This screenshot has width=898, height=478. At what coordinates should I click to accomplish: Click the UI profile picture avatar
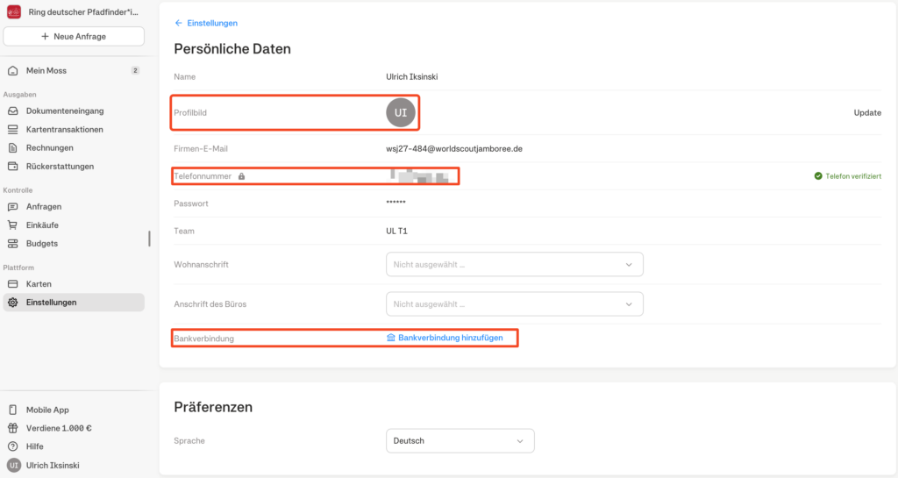(400, 113)
